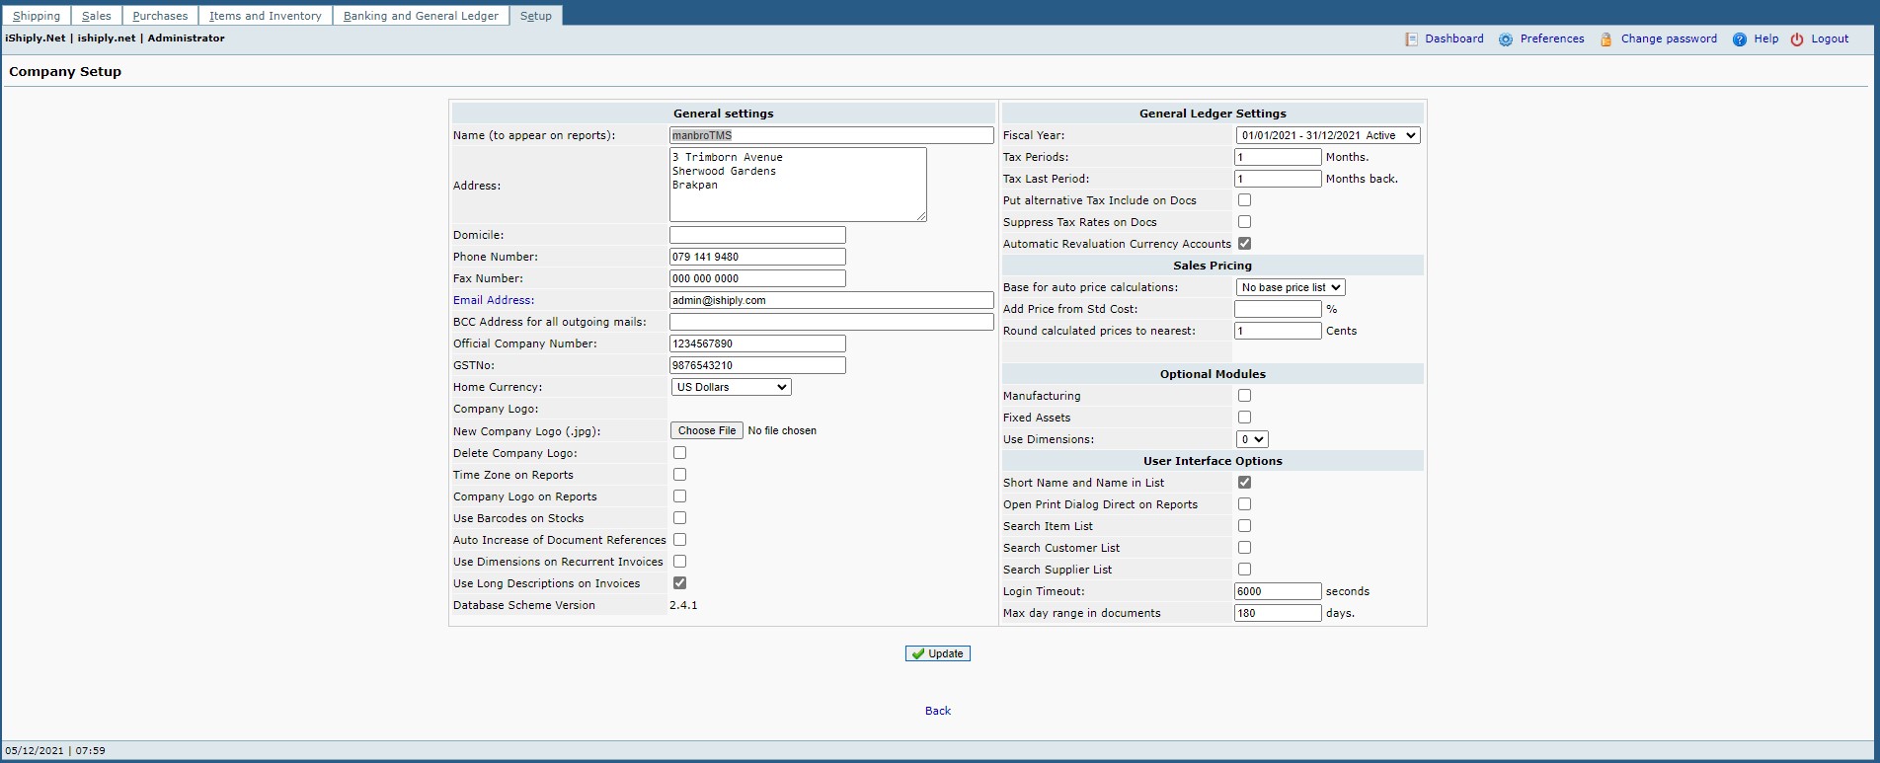The width and height of the screenshot is (1880, 763).
Task: Expand the Fiscal Year dropdown
Action: click(1327, 135)
